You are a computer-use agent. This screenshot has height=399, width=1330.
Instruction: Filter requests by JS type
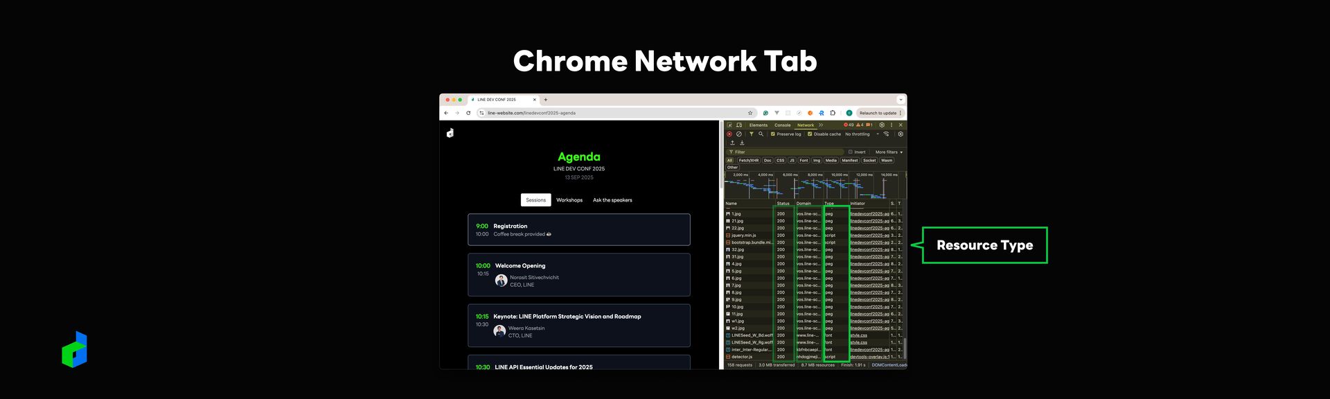coord(792,160)
